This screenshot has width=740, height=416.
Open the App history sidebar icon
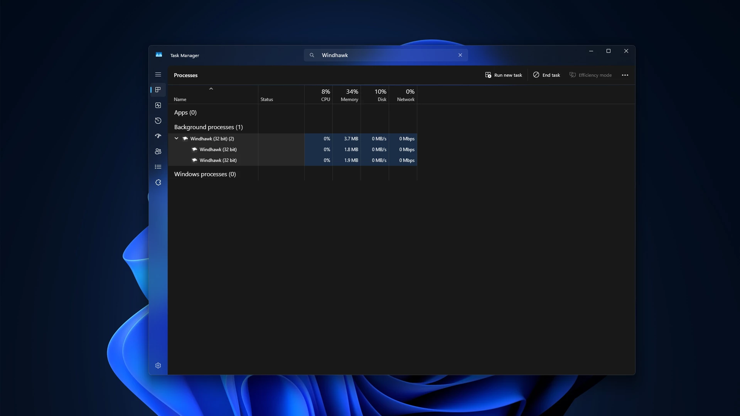click(158, 121)
